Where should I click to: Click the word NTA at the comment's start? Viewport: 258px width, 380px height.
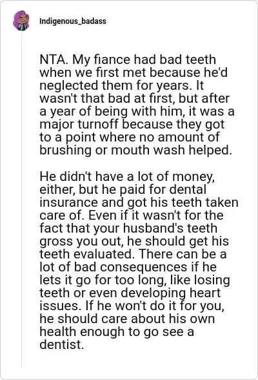coord(52,59)
